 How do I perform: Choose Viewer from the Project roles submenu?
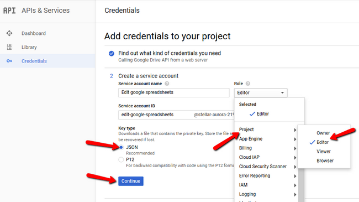[324, 152]
